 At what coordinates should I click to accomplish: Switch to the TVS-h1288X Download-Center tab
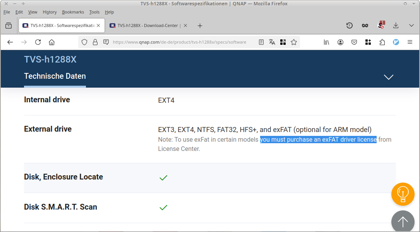(x=148, y=25)
